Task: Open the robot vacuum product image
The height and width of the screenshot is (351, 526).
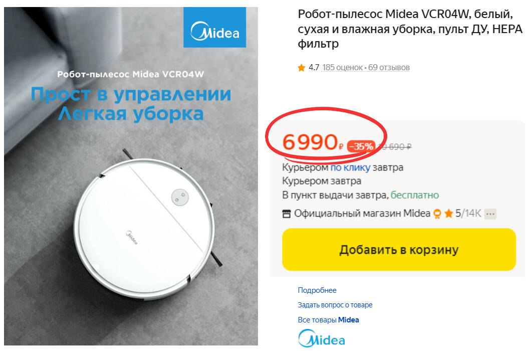Action: [x=131, y=177]
